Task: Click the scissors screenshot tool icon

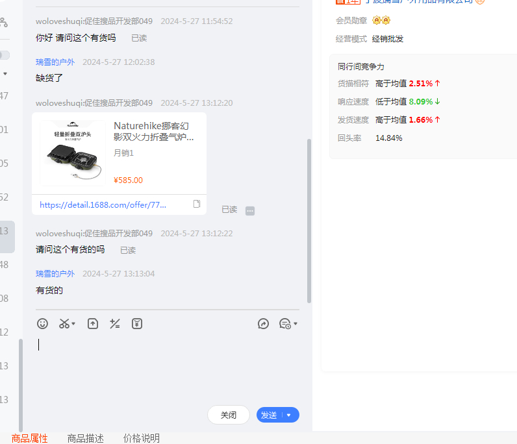Action: 64,323
